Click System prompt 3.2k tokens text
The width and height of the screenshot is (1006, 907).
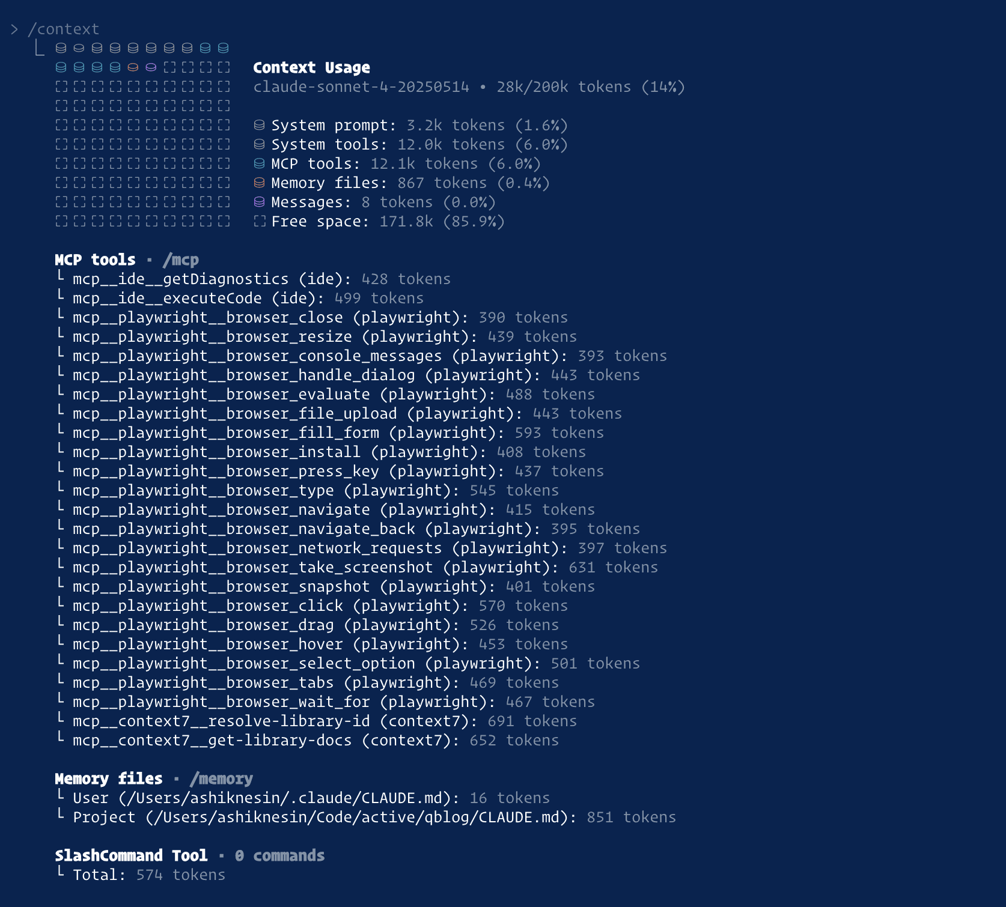coord(419,125)
